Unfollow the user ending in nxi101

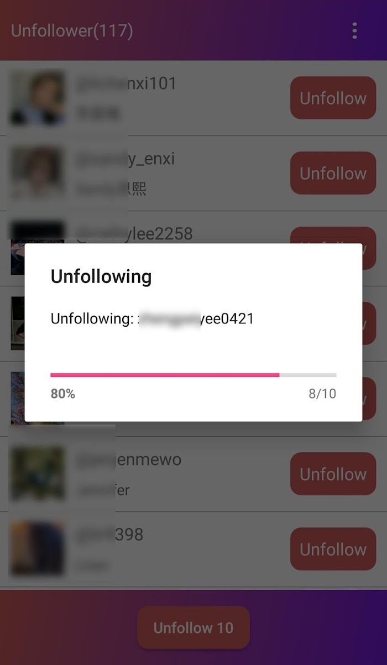click(333, 98)
